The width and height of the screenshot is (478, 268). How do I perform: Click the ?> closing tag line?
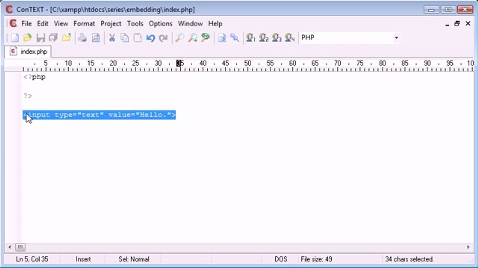point(28,96)
